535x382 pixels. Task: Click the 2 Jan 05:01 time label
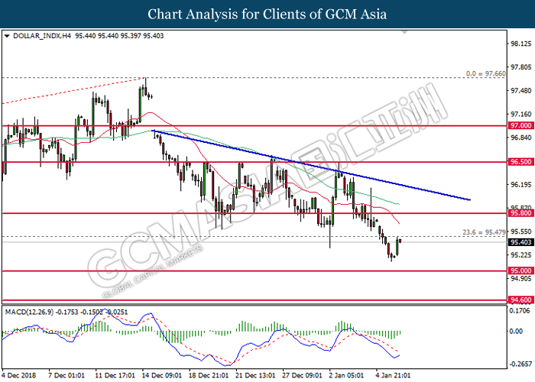[x=346, y=375]
